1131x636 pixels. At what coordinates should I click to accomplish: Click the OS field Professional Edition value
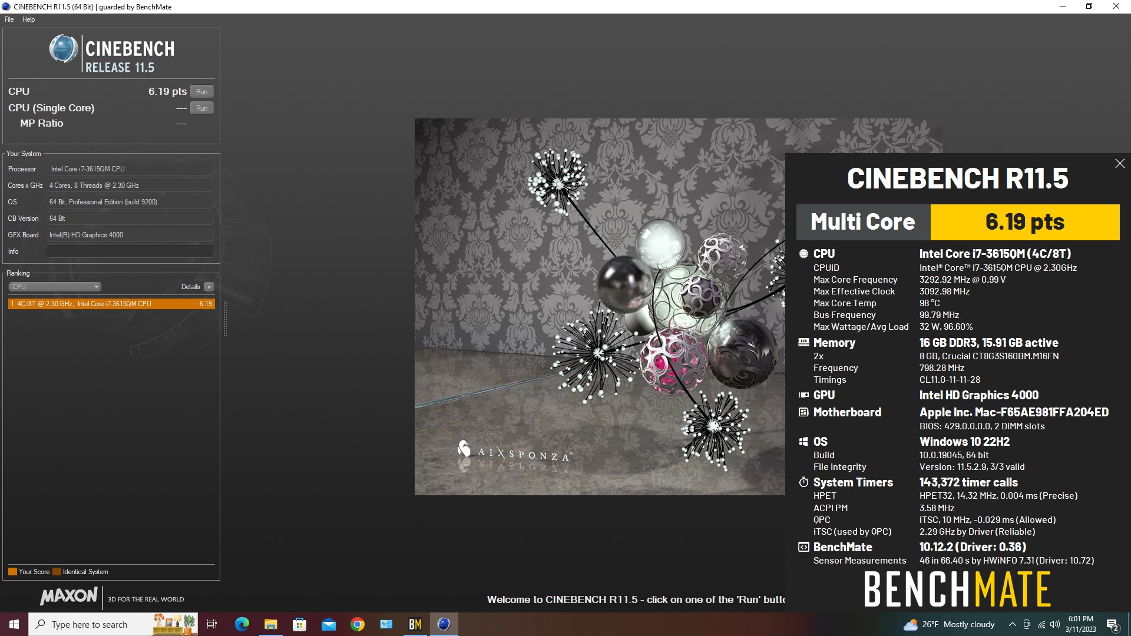130,202
